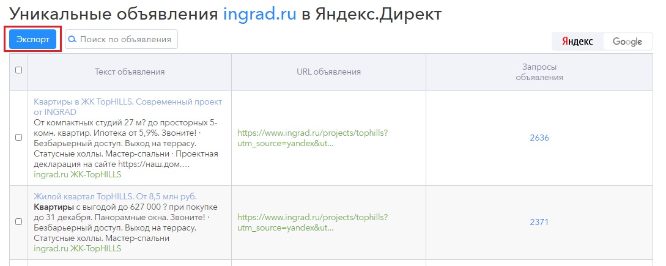The image size is (666, 266).
Task: Click ingrad.ru ЖК-TopHILLS display URL in second ad
Action: tap(77, 248)
